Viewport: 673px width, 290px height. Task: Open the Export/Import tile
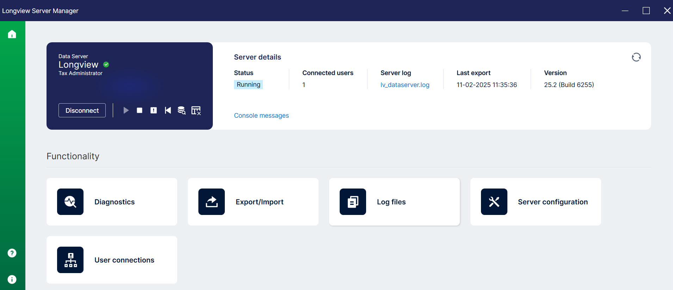tap(253, 202)
